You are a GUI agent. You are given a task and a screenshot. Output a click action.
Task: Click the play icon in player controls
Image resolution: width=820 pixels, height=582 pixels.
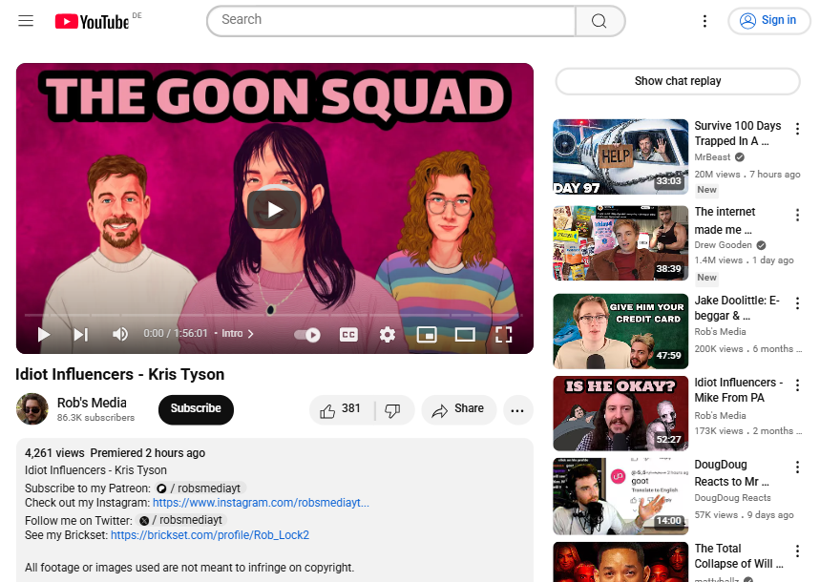(44, 334)
